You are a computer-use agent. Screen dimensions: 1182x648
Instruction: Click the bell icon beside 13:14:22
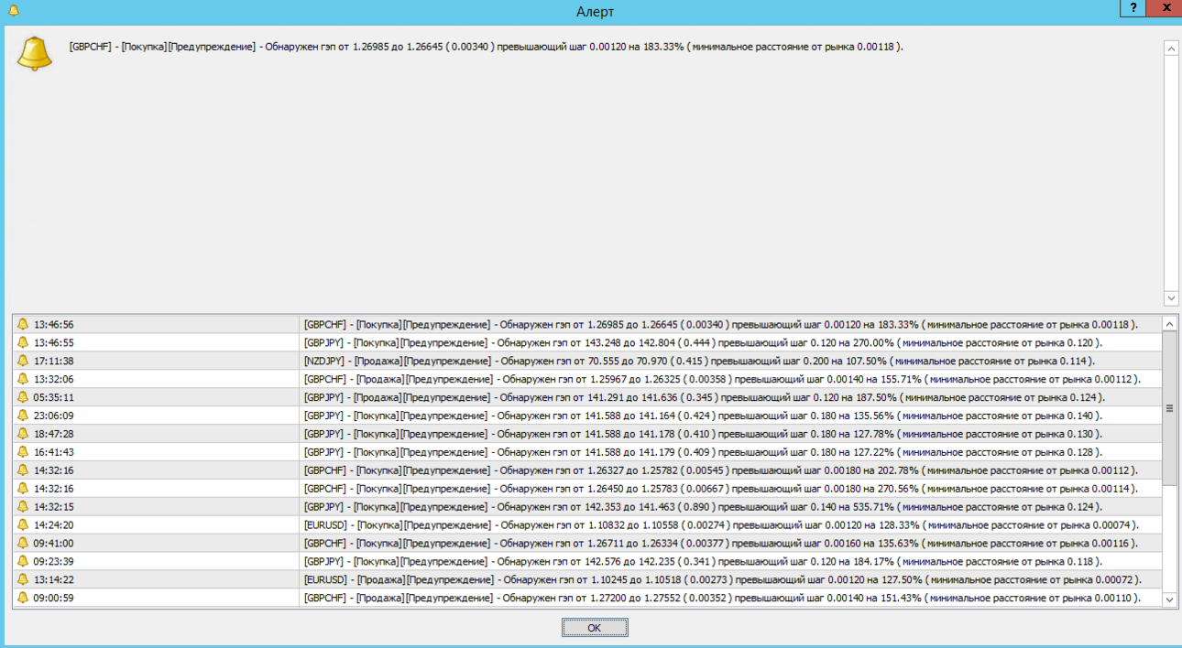click(x=23, y=580)
